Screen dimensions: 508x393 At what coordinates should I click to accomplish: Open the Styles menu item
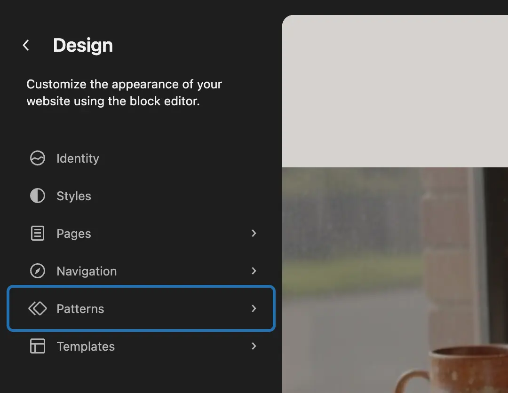tap(141, 196)
